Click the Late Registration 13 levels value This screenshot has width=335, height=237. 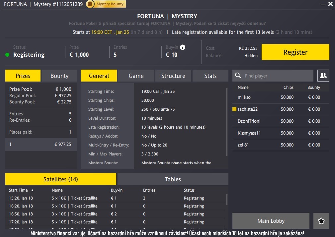(x=173, y=127)
